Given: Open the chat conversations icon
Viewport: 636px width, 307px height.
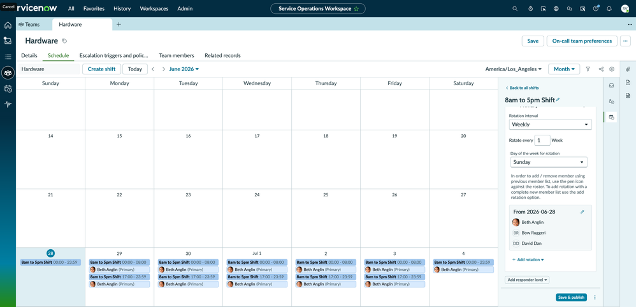Looking at the screenshot, I should [570, 8].
